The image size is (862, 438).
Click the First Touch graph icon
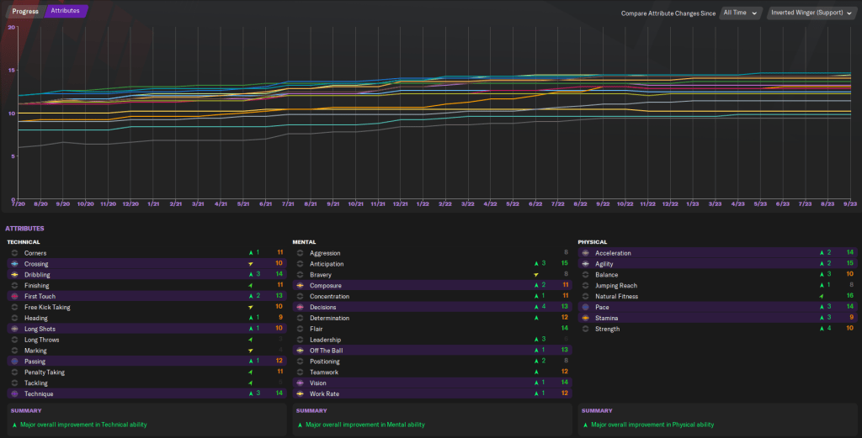point(14,297)
